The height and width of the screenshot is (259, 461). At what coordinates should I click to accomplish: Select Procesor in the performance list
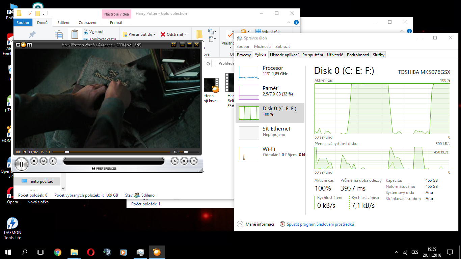coord(270,73)
